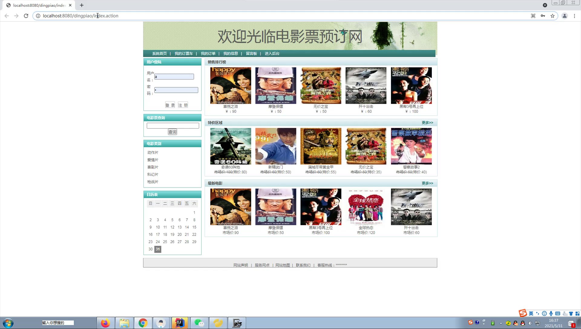The height and width of the screenshot is (329, 581).
Task: Click 网站地图 in the footer
Action: coord(283,265)
